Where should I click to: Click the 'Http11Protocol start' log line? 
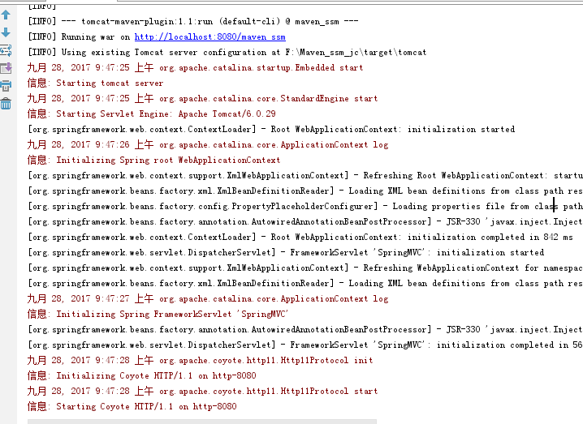tap(203, 392)
